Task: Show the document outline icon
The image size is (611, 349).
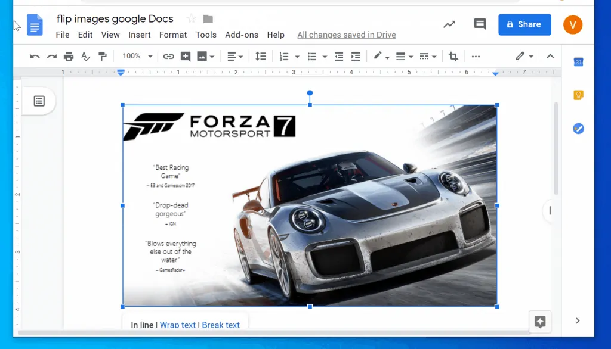Action: pyautogui.click(x=39, y=101)
